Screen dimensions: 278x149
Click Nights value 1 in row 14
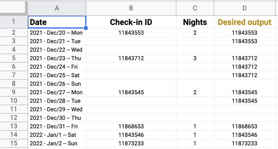pyautogui.click(x=195, y=135)
